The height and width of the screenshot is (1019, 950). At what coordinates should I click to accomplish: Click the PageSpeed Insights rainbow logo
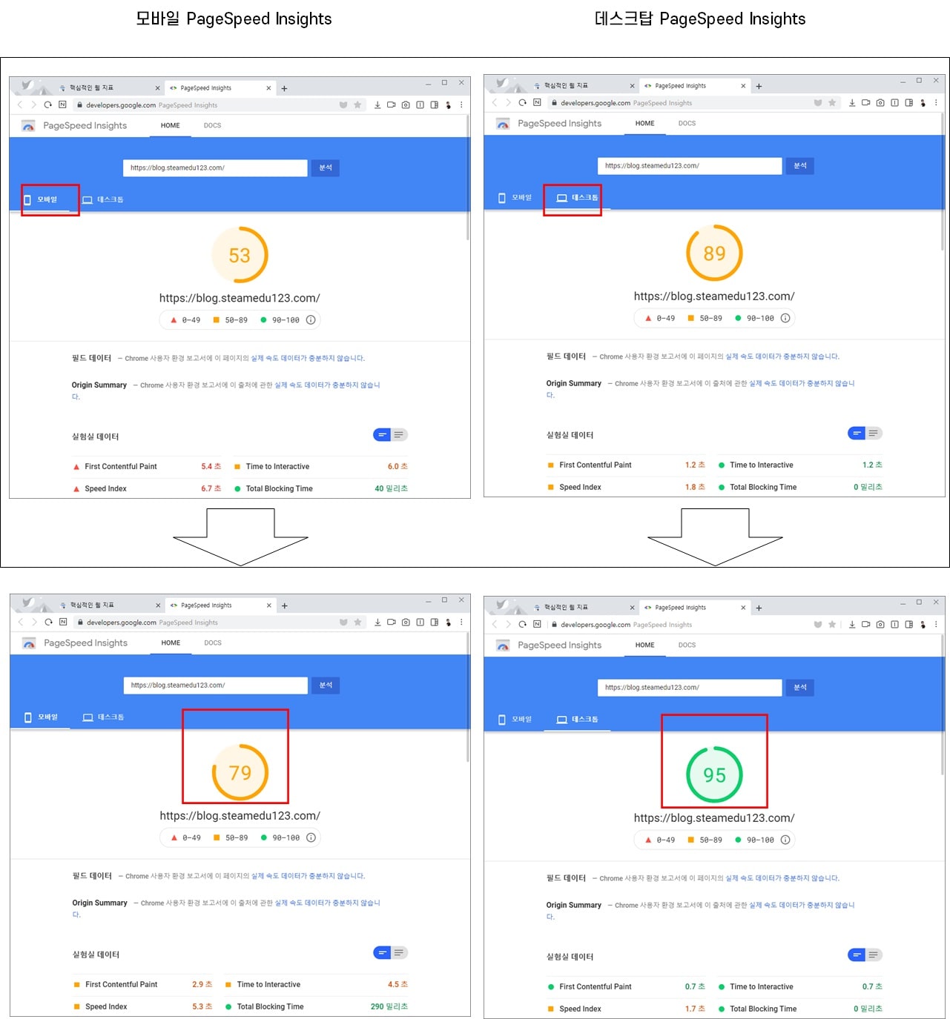tap(28, 125)
